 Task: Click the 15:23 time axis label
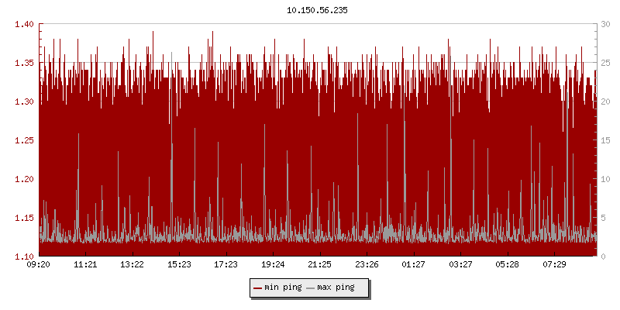[x=179, y=265]
